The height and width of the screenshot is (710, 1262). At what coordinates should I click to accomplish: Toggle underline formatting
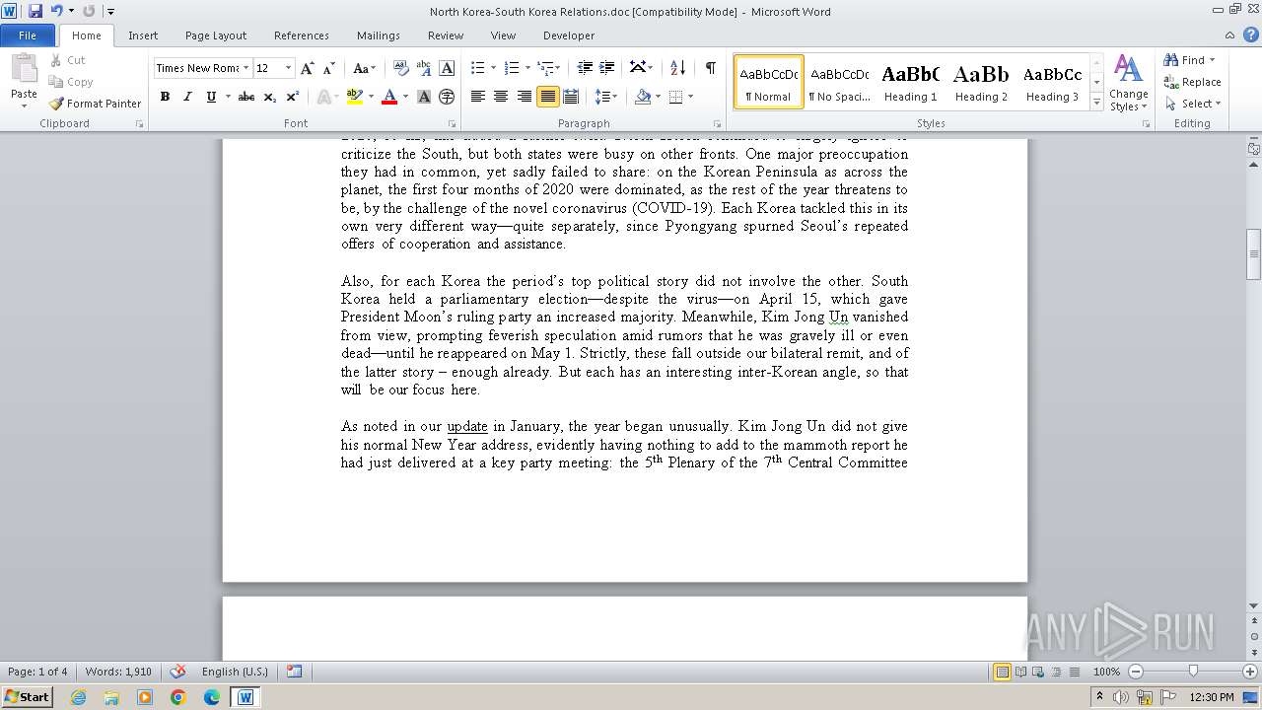click(x=211, y=97)
